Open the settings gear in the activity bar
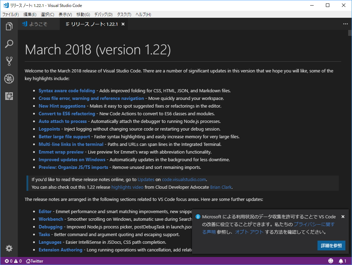Screen dimensions: 352x265 pos(9,248)
